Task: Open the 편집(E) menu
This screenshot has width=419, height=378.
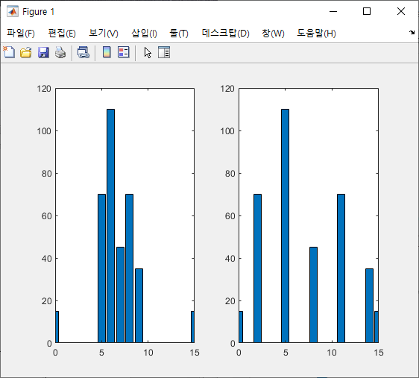Action: pyautogui.click(x=62, y=33)
